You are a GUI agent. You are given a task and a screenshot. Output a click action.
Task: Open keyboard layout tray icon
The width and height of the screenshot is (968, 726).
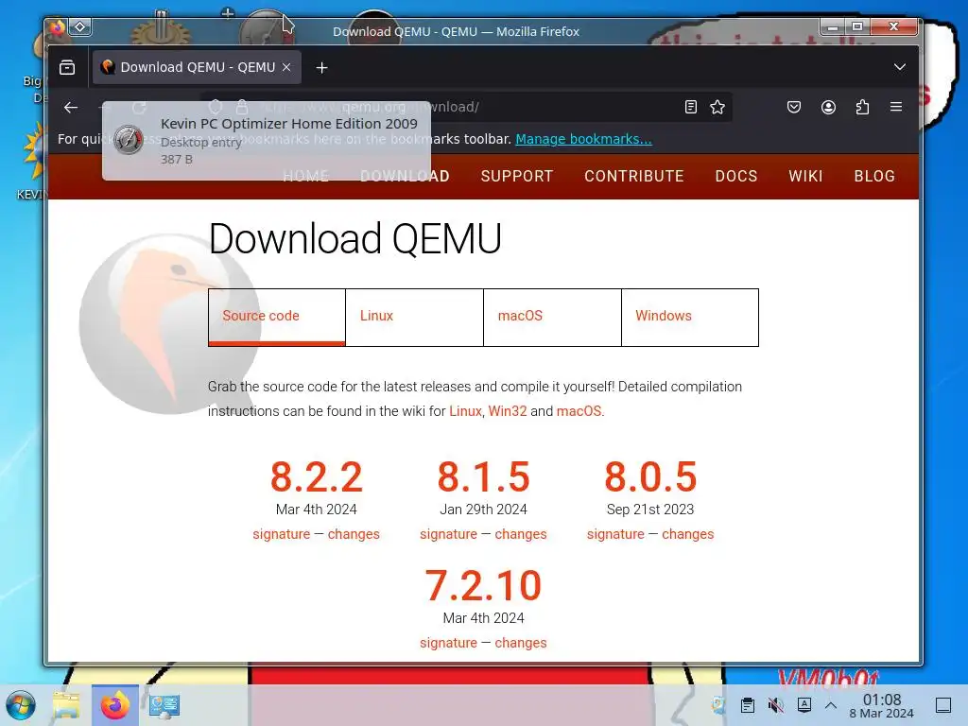(x=804, y=705)
